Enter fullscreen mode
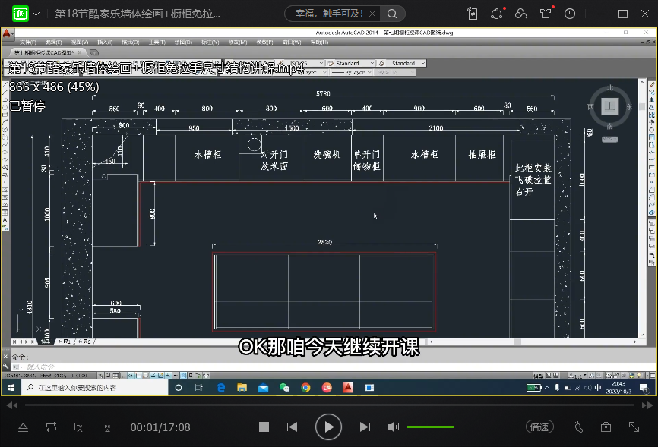This screenshot has width=658, height=447. click(634, 427)
